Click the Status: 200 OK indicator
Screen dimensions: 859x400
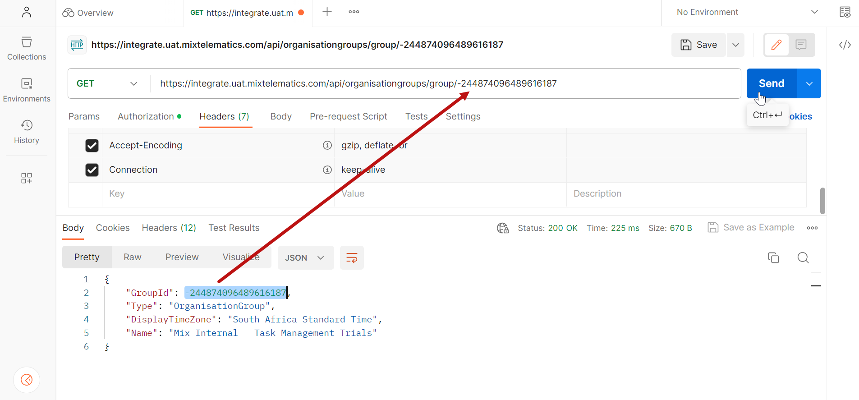(x=547, y=228)
